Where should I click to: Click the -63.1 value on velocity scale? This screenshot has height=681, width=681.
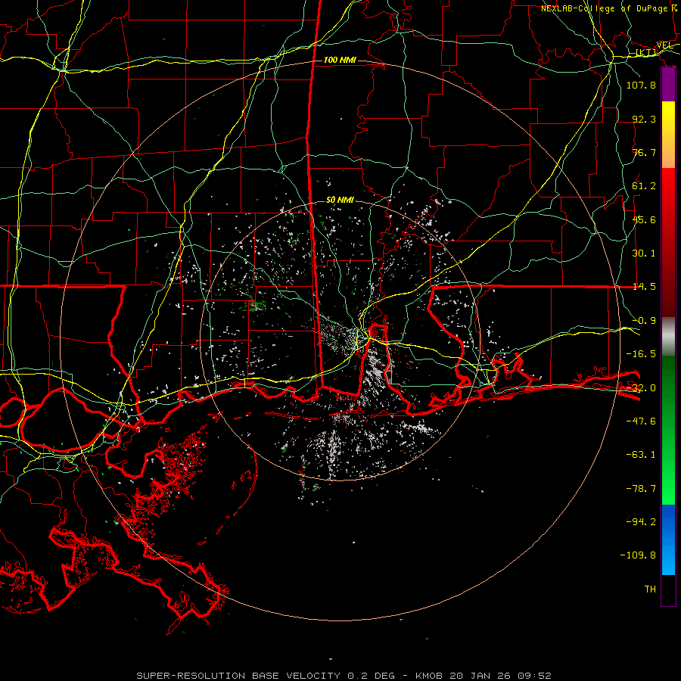(x=641, y=455)
